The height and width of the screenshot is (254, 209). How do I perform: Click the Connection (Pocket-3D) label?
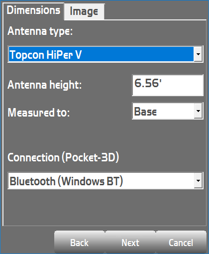pyautogui.click(x=63, y=157)
